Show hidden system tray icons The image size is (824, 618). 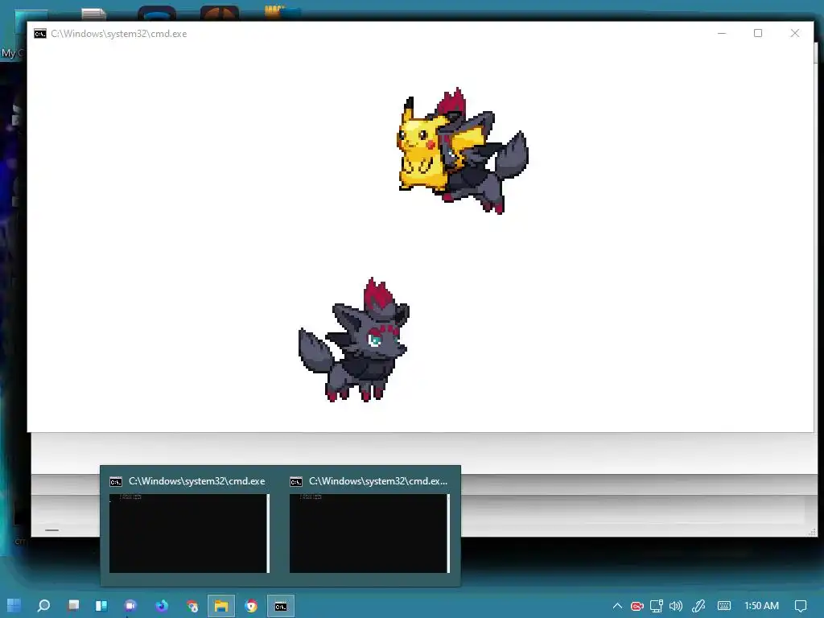click(617, 606)
